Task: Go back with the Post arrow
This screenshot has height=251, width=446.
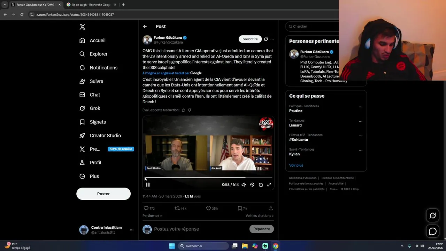Action: (145, 26)
